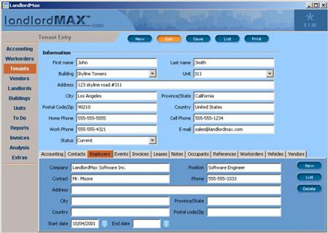Viewport: 328px width, 233px height.
Task: Switch to the Leases tab
Action: click(x=160, y=154)
